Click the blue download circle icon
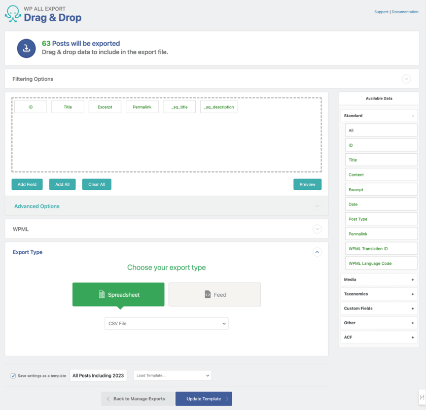The image size is (426, 410). tap(26, 48)
